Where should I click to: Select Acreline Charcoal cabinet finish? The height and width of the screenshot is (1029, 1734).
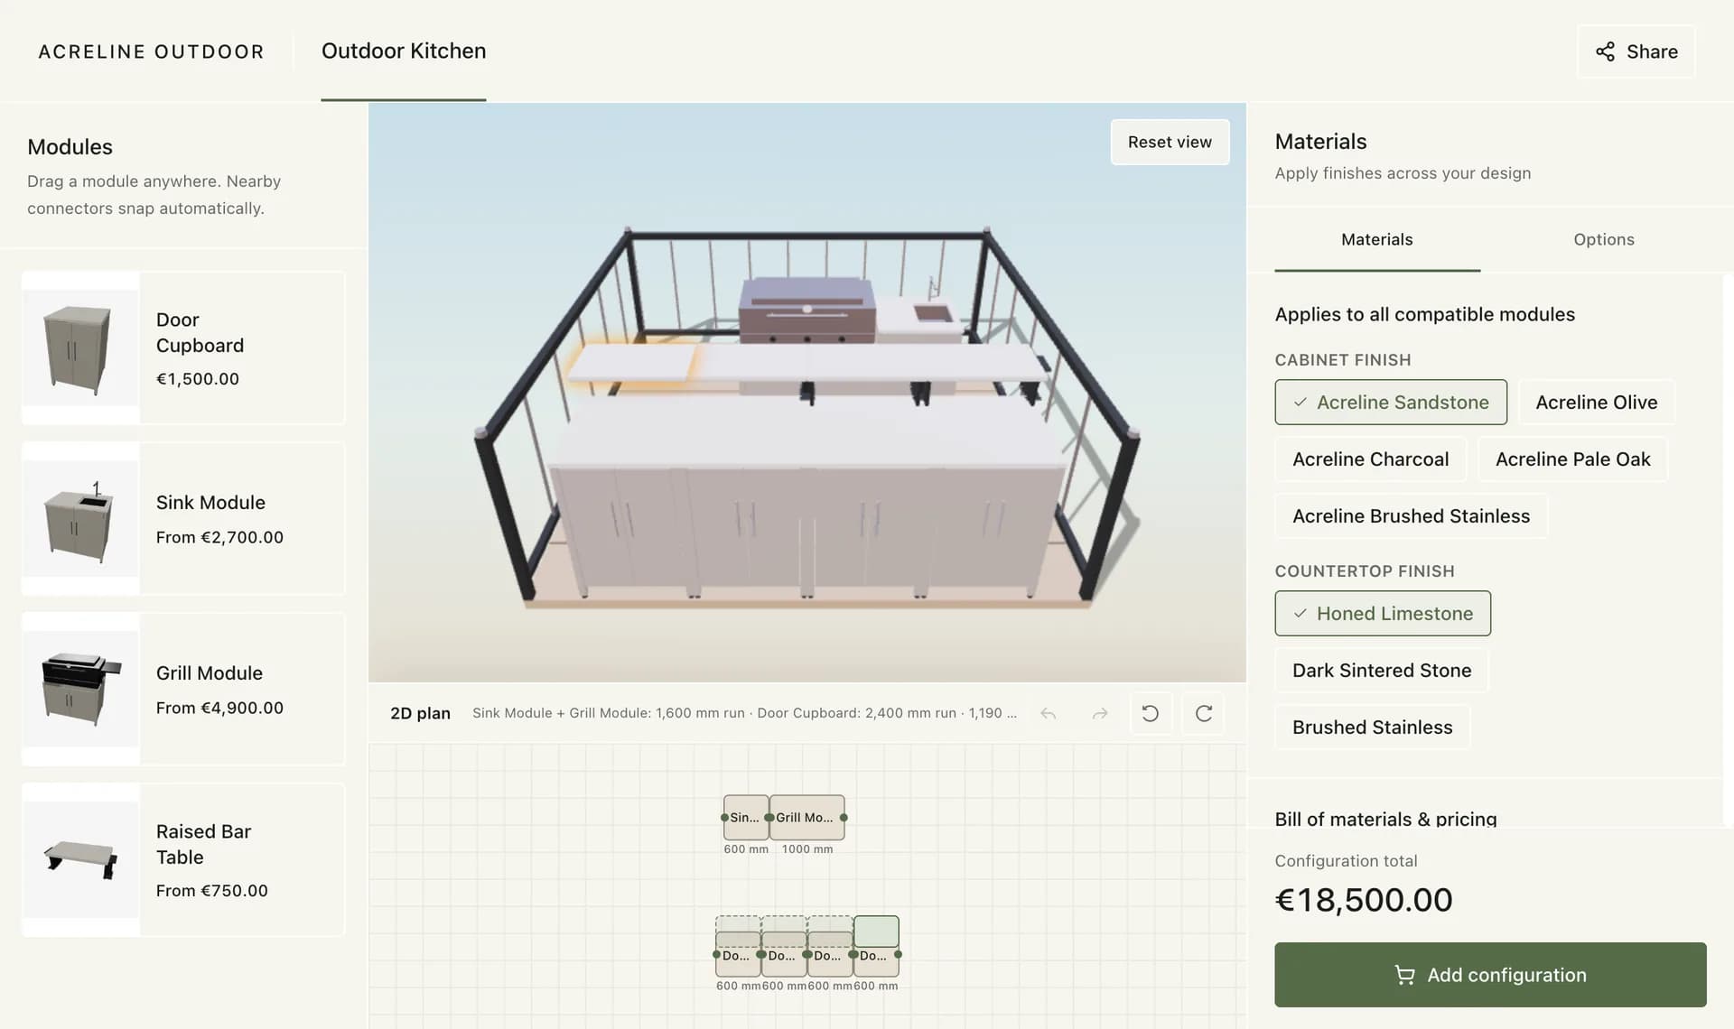[x=1370, y=459]
